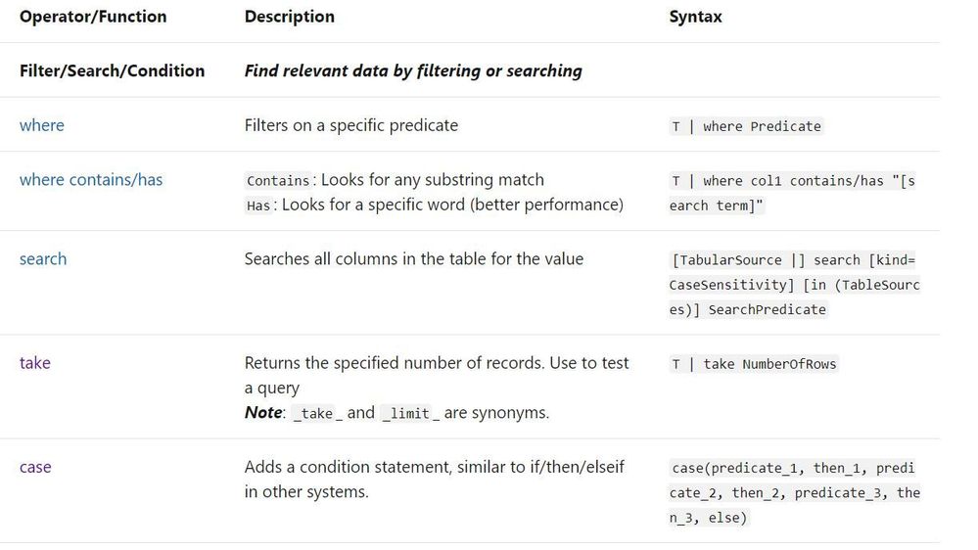Click the Description column header
The image size is (978, 550).
tap(290, 17)
